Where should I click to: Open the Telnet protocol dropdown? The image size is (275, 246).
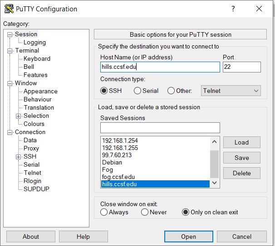(231, 91)
